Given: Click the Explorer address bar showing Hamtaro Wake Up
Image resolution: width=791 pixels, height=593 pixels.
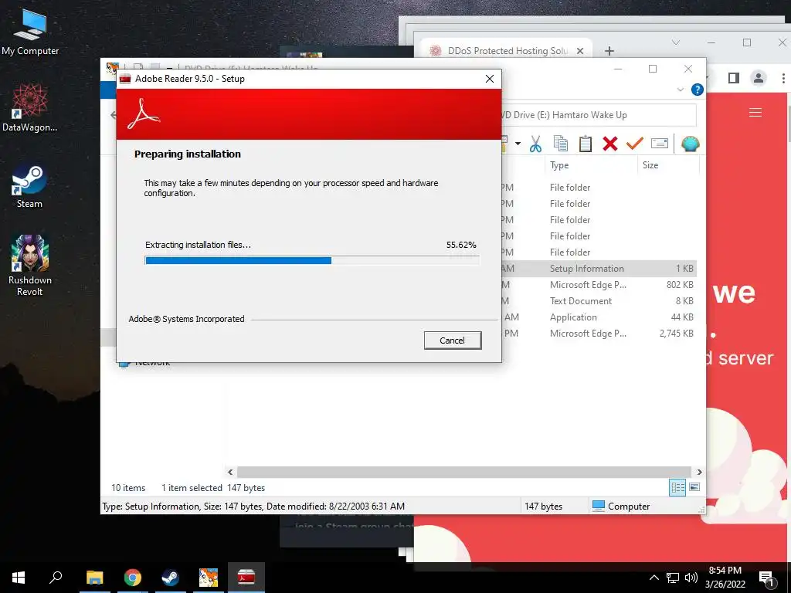Looking at the screenshot, I should point(599,115).
